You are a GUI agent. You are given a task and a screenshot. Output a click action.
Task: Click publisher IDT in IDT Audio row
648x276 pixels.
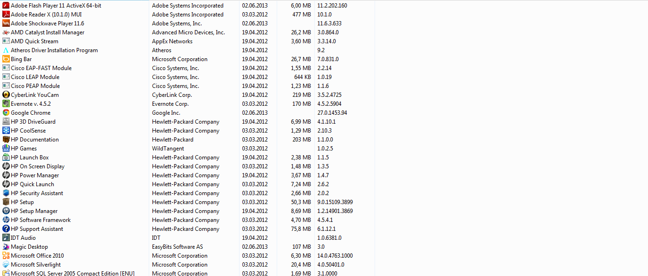(156, 238)
